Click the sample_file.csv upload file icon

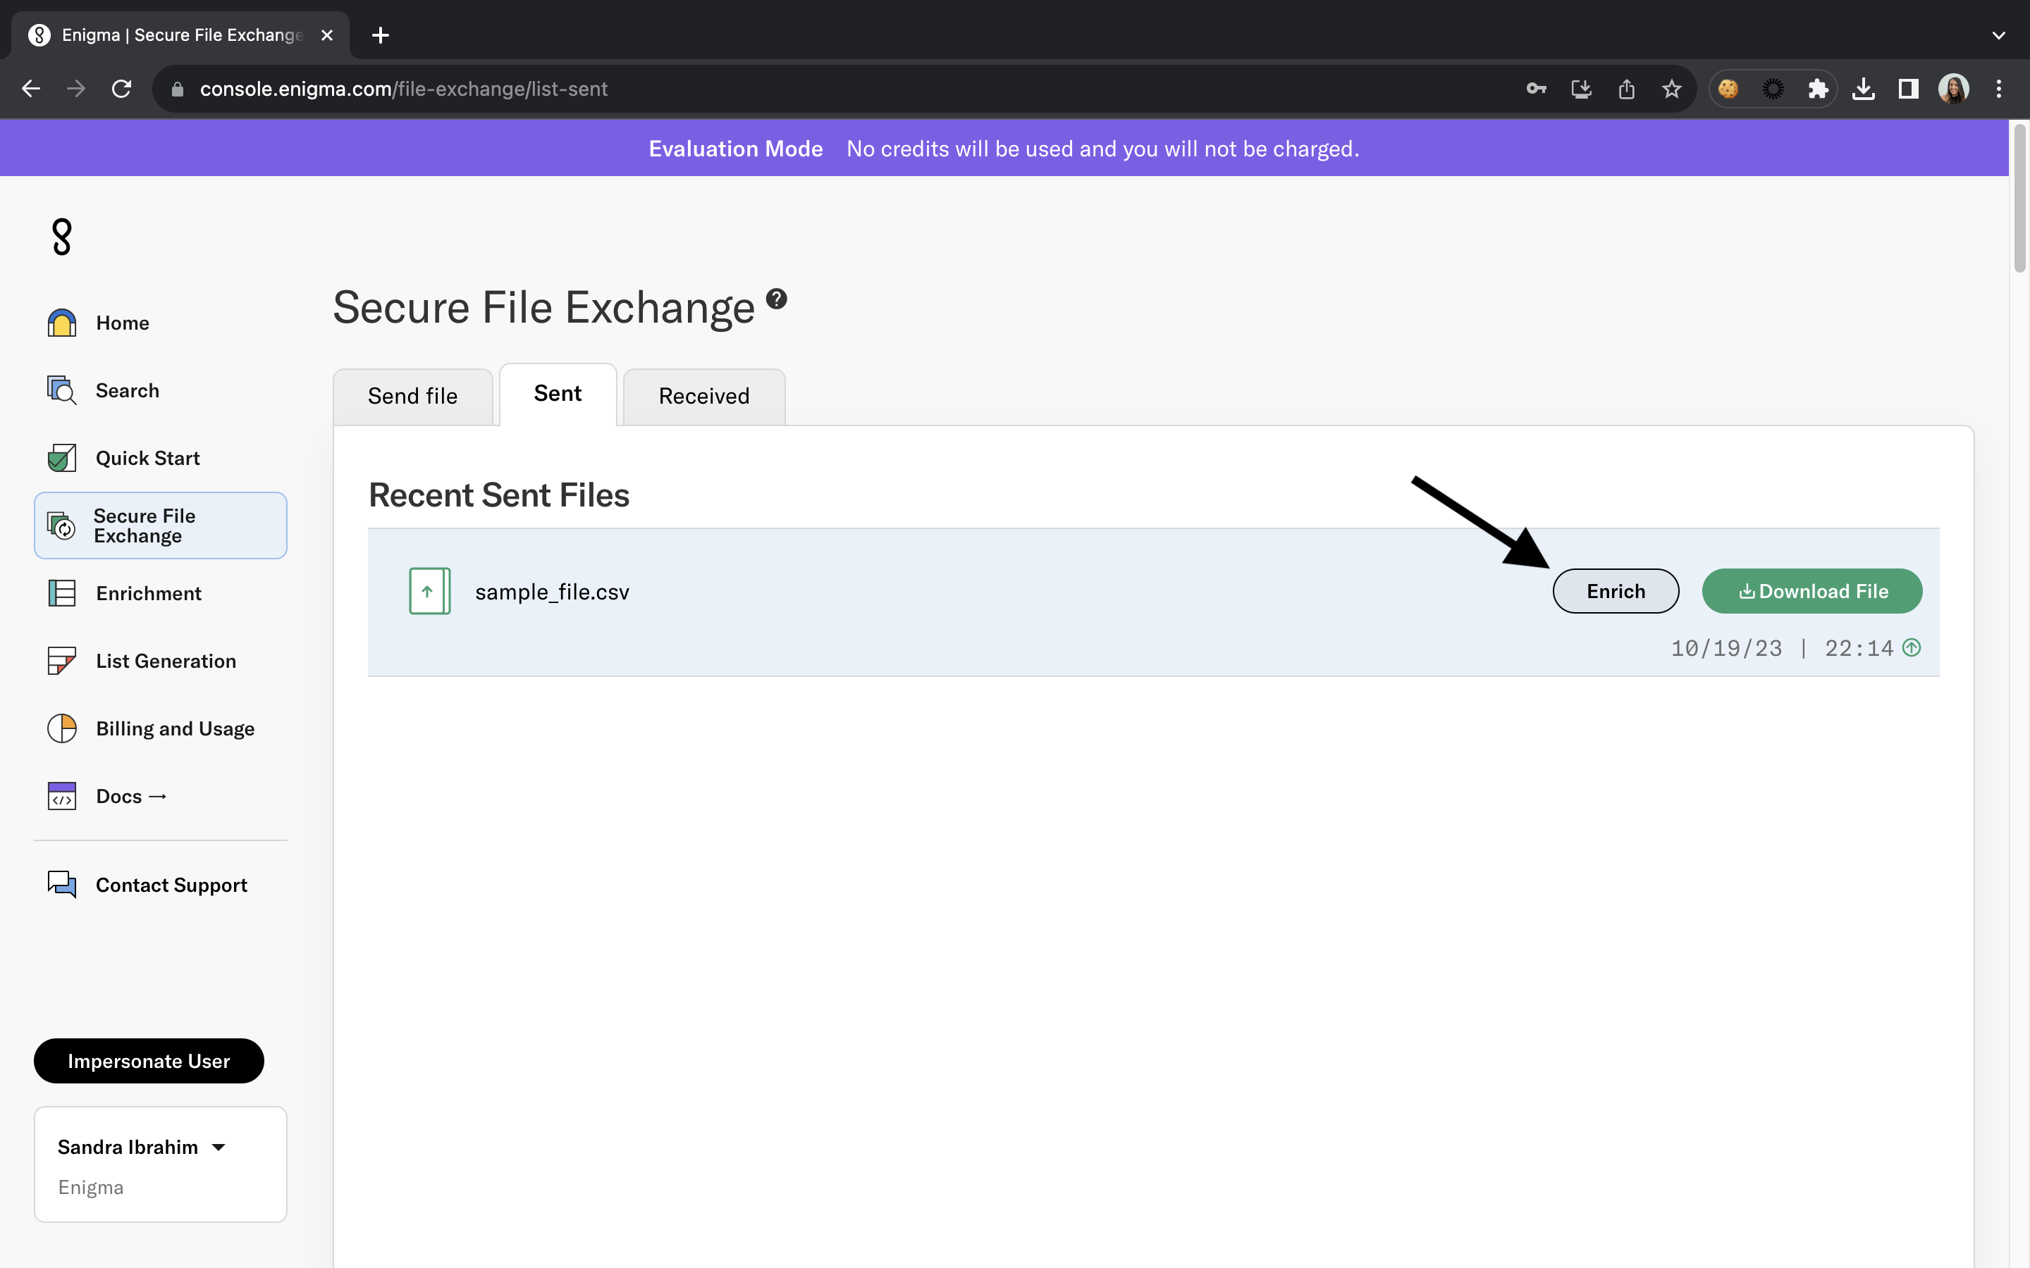pyautogui.click(x=429, y=591)
